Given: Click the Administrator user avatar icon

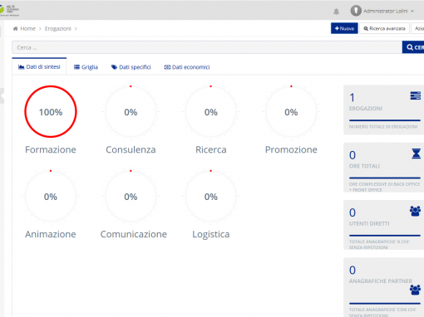Looking at the screenshot, I should pyautogui.click(x=356, y=11).
